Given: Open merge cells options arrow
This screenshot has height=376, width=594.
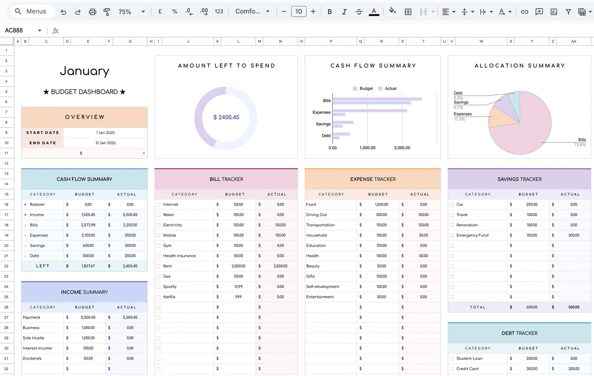Looking at the screenshot, I should 433,12.
